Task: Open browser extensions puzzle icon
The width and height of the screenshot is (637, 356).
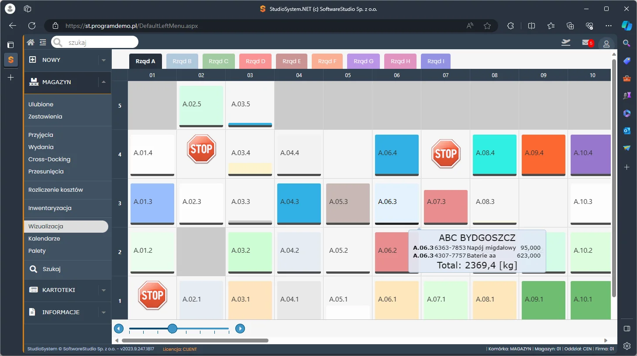Action: click(510, 26)
